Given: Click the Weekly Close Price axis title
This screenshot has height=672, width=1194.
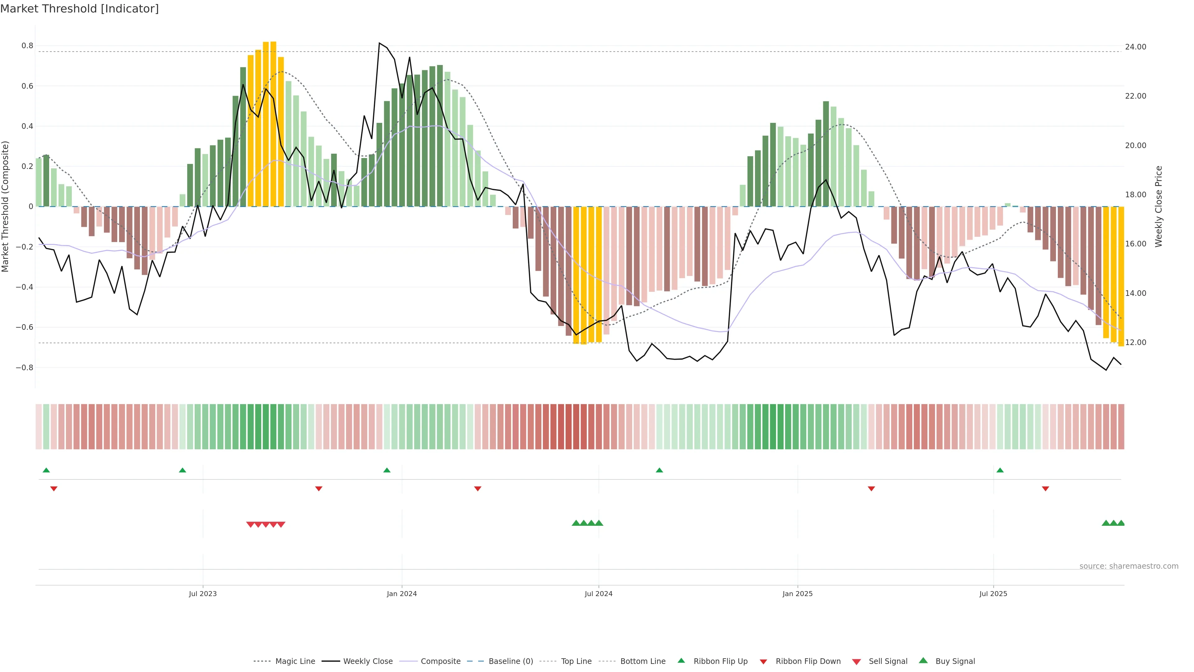Looking at the screenshot, I should click(1159, 206).
